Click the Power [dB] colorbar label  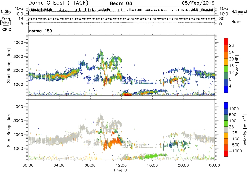click(237, 66)
